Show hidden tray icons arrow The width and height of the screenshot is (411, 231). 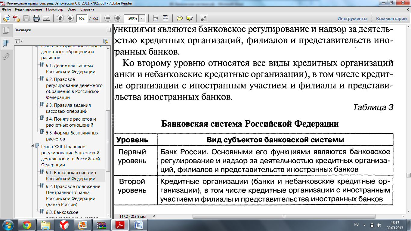[x=365, y=225]
